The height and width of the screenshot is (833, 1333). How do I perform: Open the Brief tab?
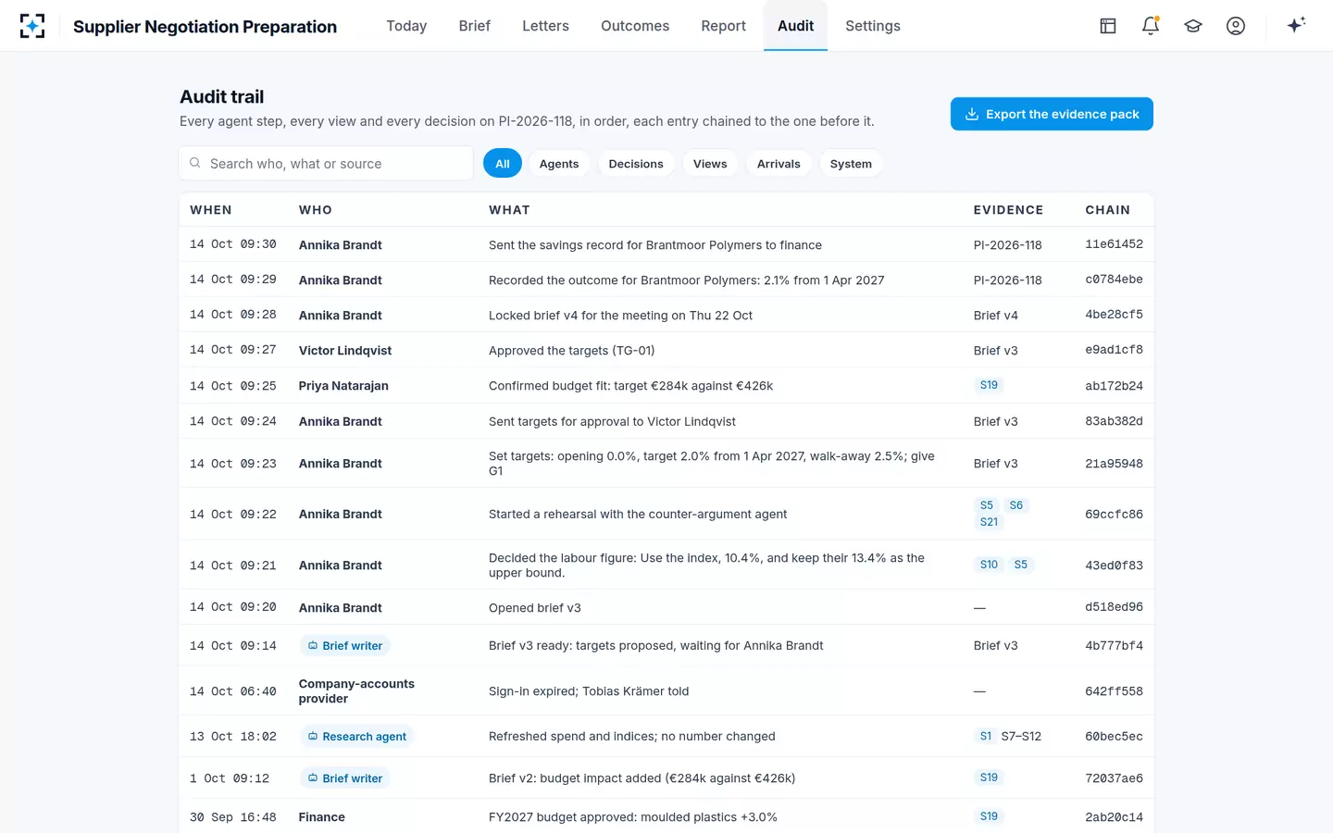(x=475, y=26)
